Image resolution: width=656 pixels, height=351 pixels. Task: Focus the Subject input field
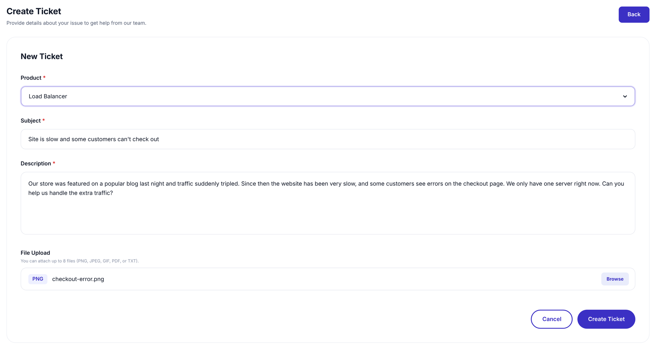328,139
